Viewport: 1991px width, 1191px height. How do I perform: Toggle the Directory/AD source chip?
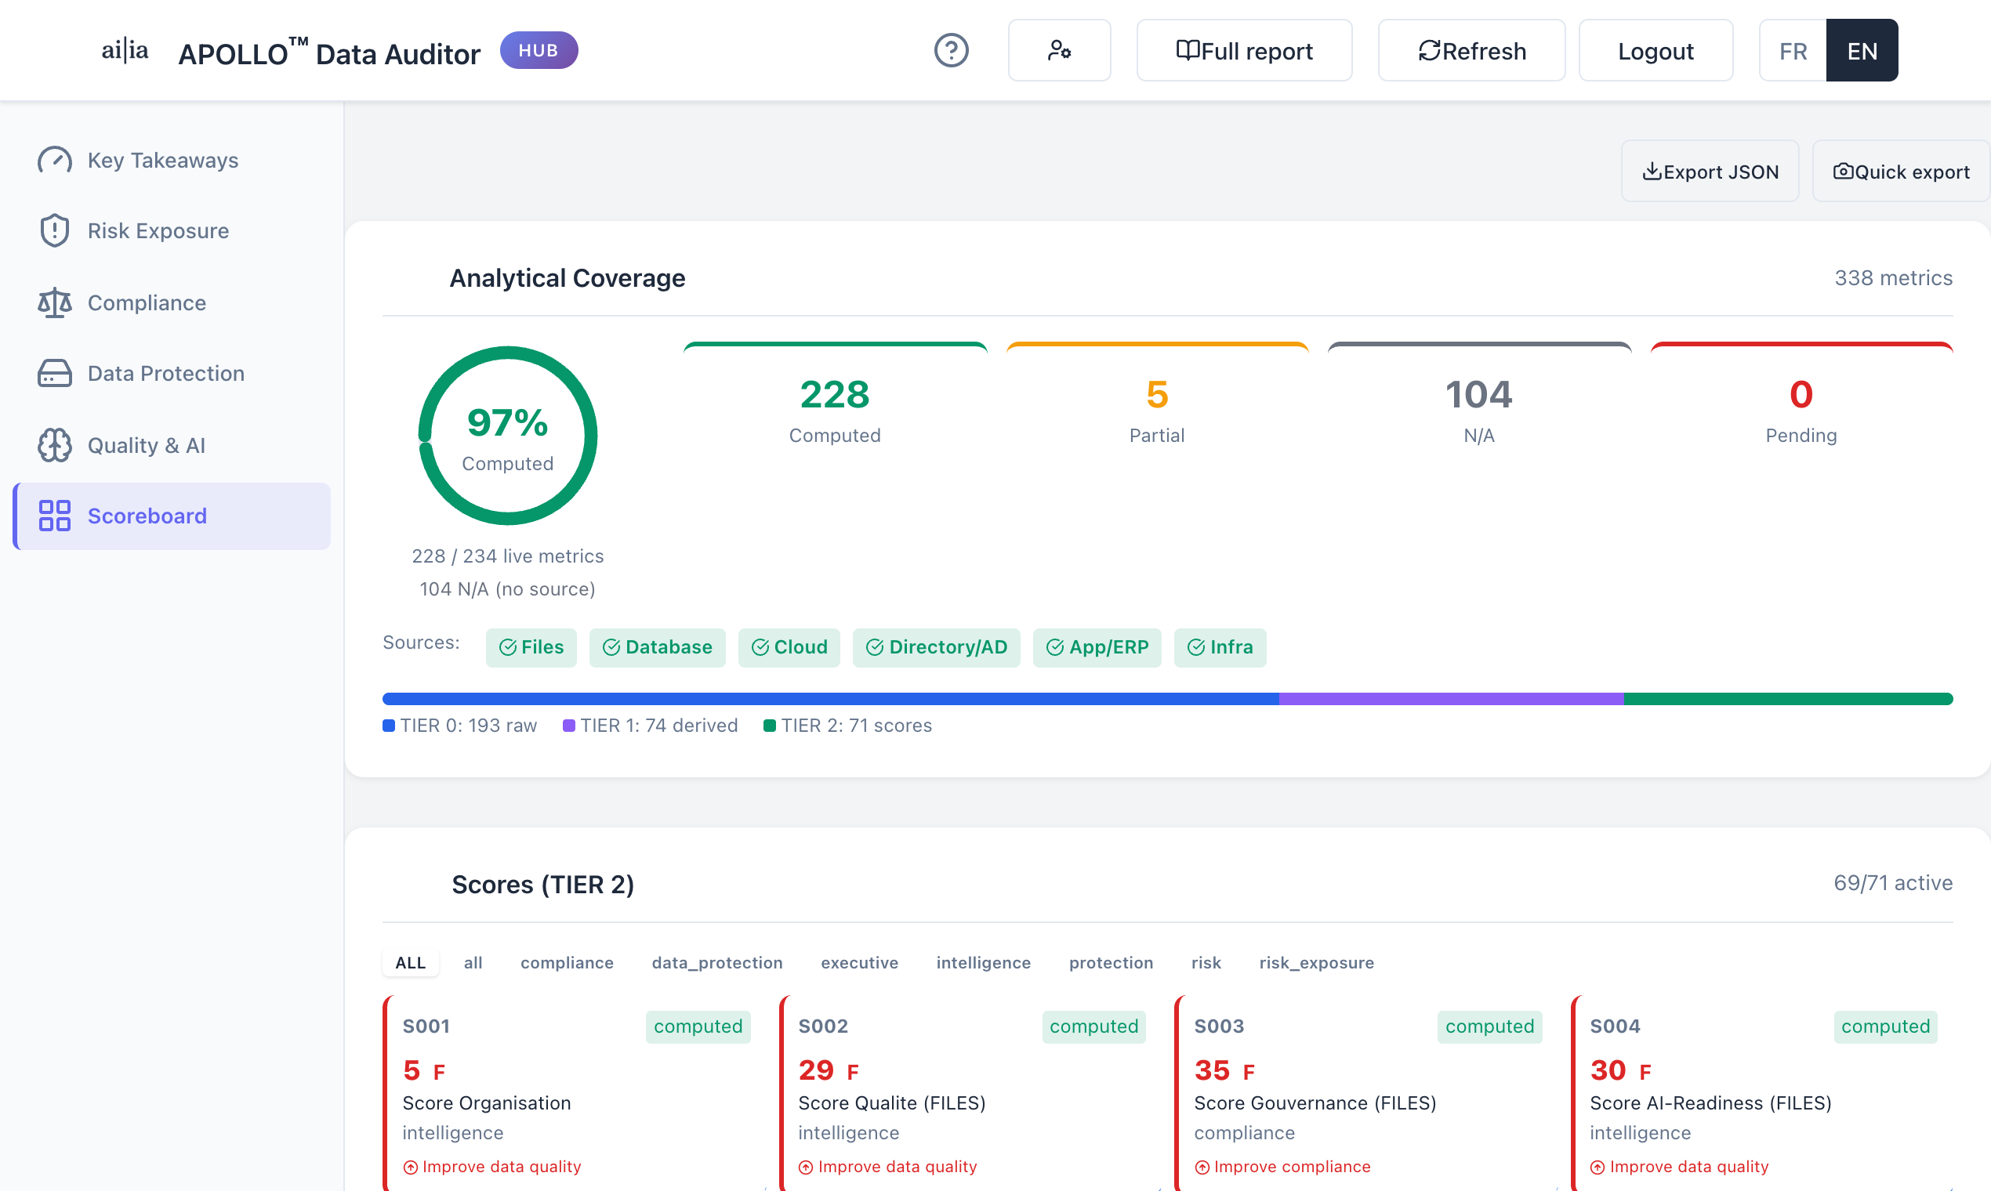pyautogui.click(x=936, y=647)
